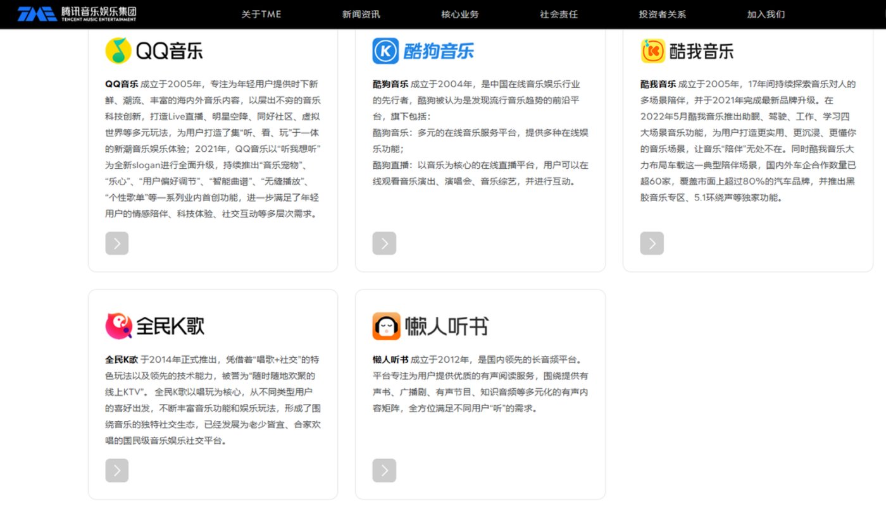Open the 投资者关系 navigation item
This screenshot has width=886, height=509.
point(662,14)
